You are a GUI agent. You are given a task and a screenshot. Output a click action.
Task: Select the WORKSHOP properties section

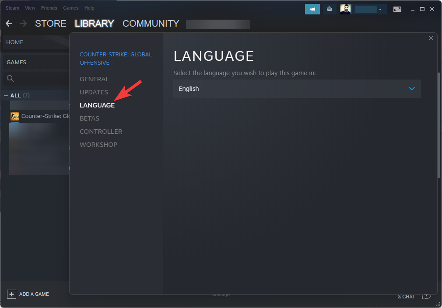pos(98,145)
